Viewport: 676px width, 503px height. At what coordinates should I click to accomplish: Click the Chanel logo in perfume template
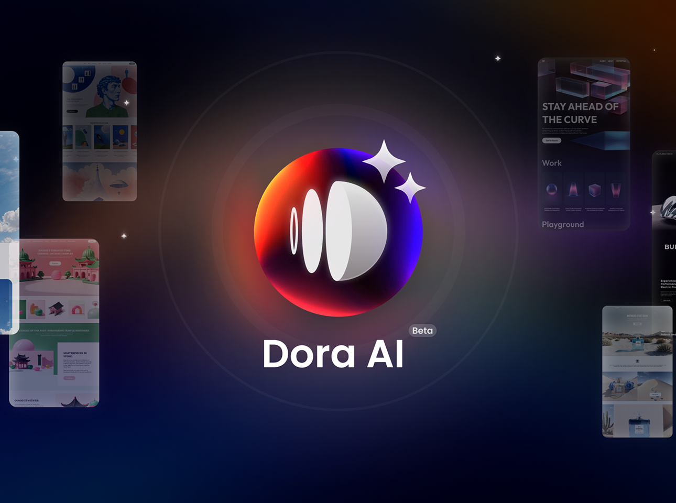637,361
